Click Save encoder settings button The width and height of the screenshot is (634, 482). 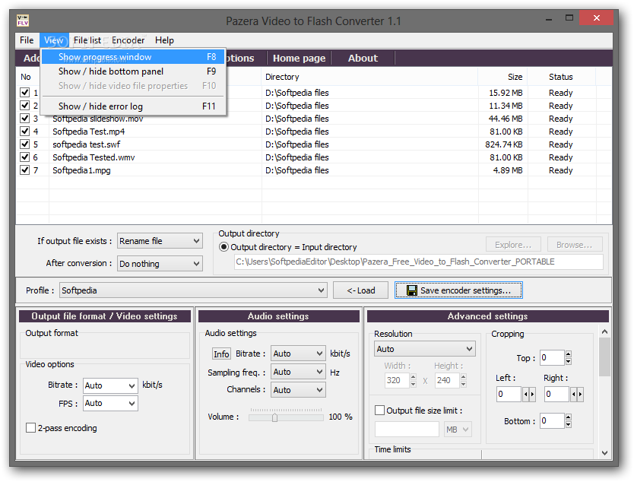[x=458, y=290]
